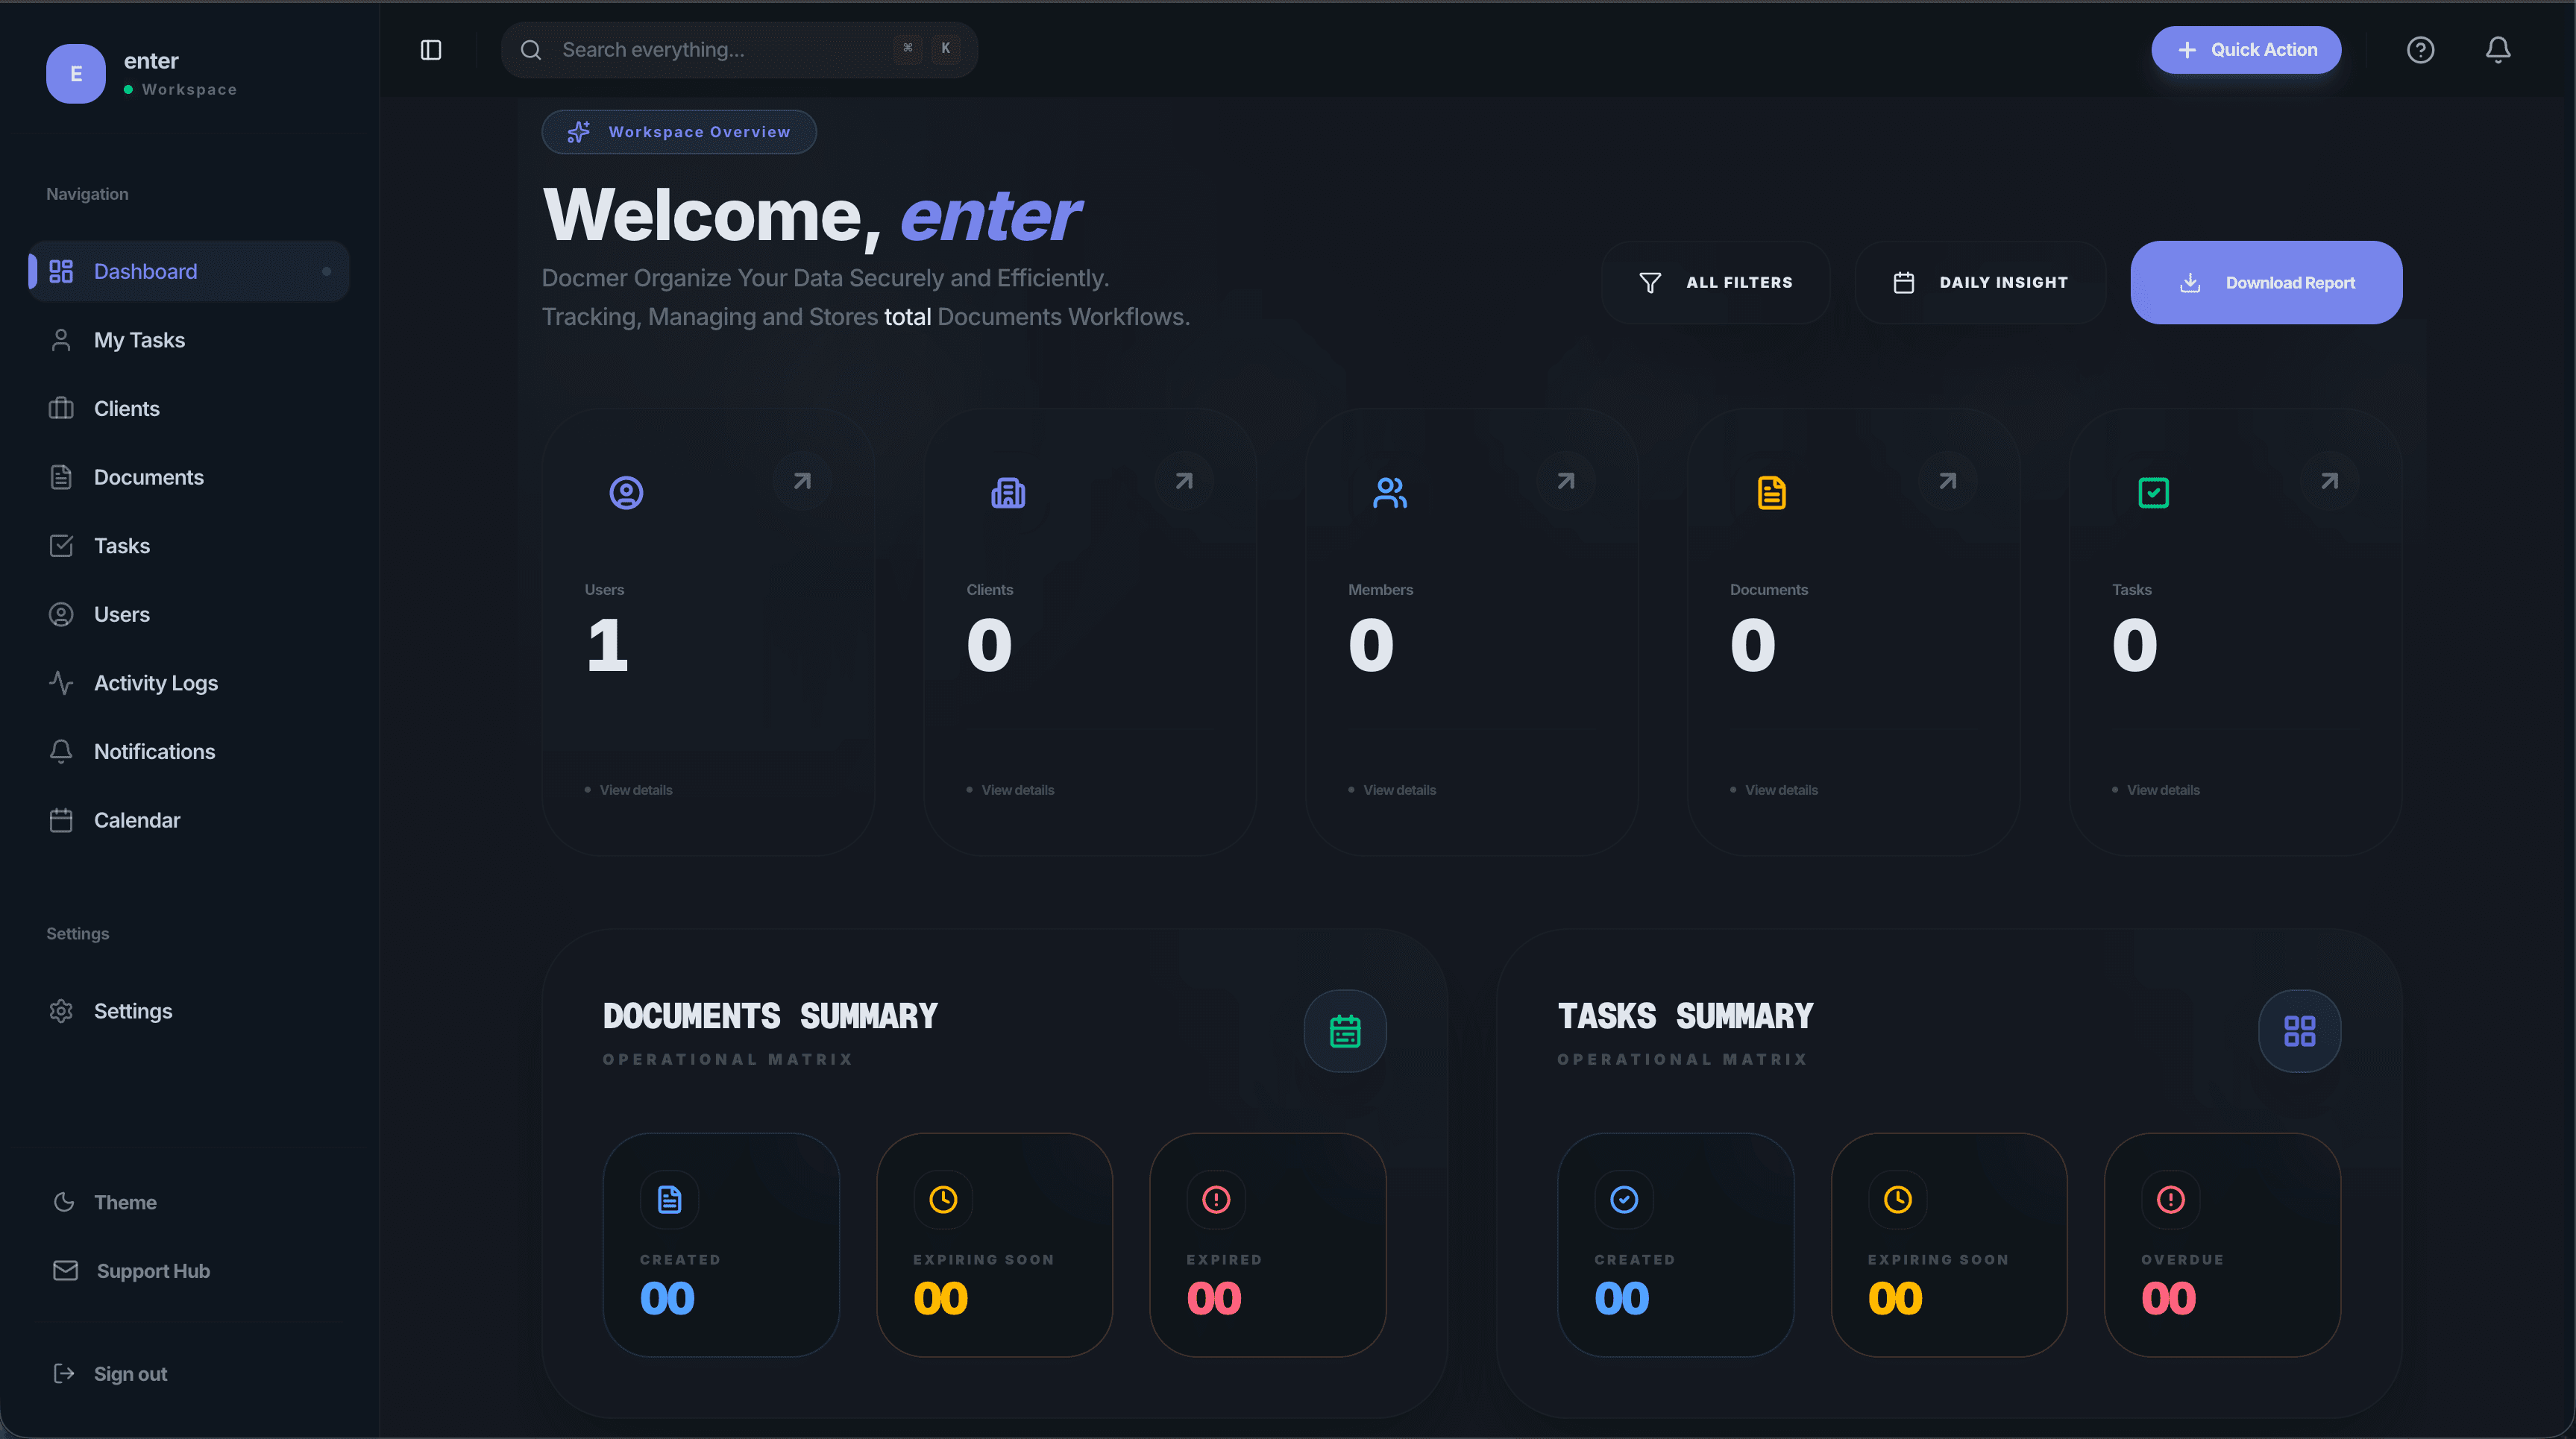Click the Download Report button
The width and height of the screenshot is (2576, 1439).
[x=2266, y=283]
